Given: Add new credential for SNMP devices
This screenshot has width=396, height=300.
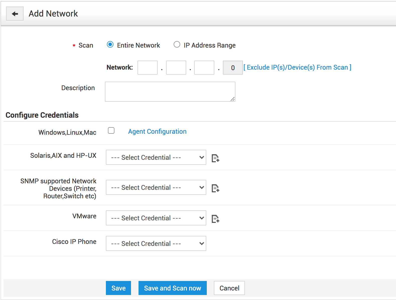Looking at the screenshot, I should coord(215,188).
